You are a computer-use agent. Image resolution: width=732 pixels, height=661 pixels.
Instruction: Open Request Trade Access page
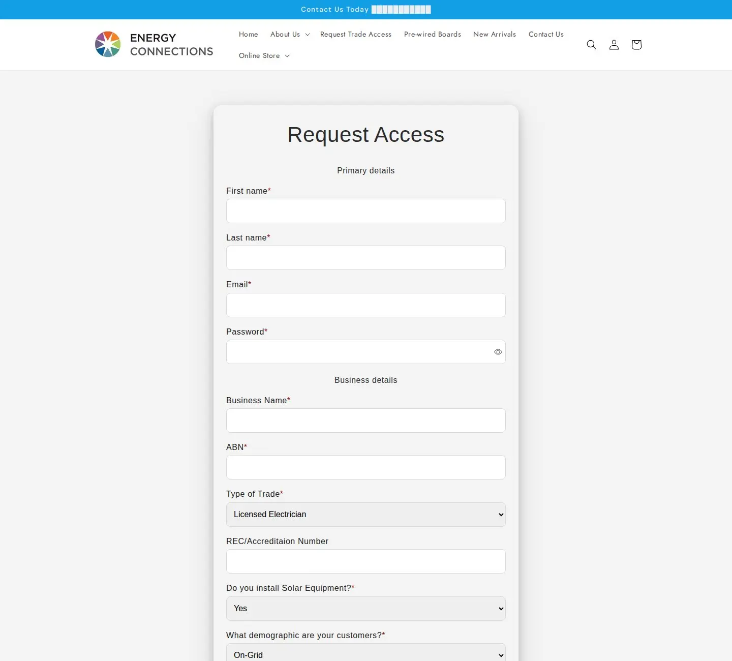click(x=356, y=34)
